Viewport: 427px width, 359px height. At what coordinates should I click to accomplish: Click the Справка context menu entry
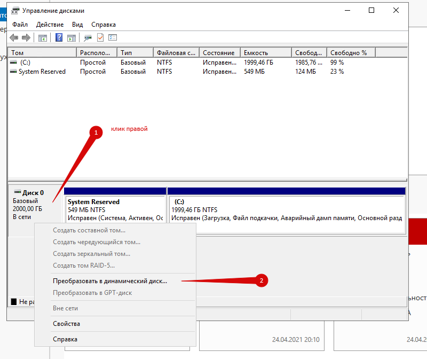[x=65, y=339]
